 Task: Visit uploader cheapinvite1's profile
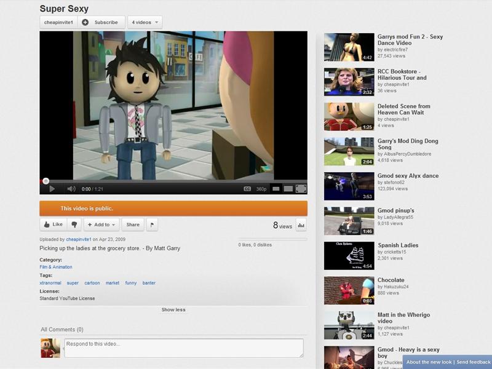click(x=78, y=238)
